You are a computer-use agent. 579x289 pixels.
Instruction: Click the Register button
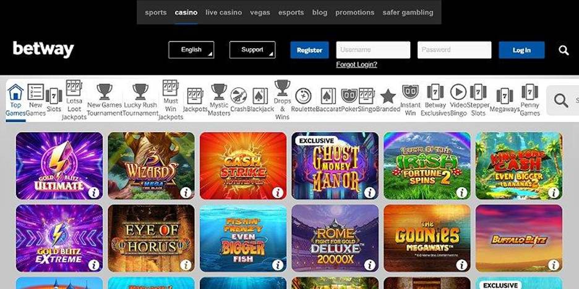(309, 50)
